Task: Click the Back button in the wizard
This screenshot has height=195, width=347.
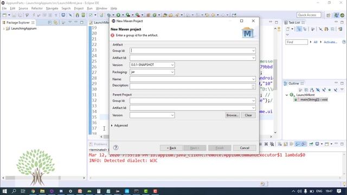Action: 171,148
